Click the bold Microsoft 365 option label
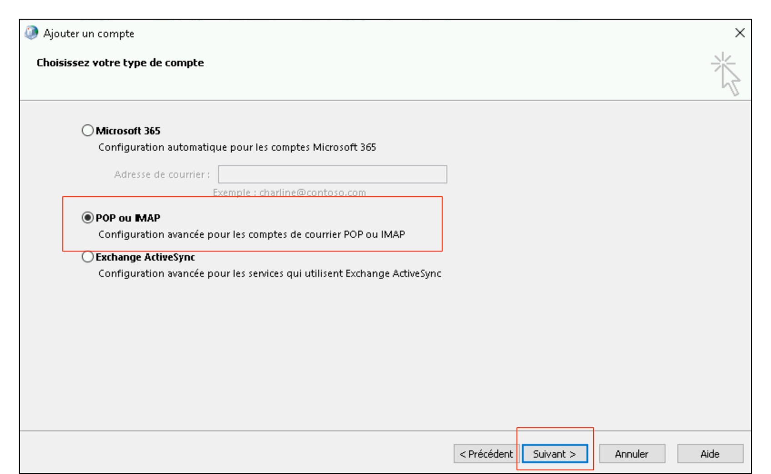This screenshot has width=771, height=474. coord(128,131)
